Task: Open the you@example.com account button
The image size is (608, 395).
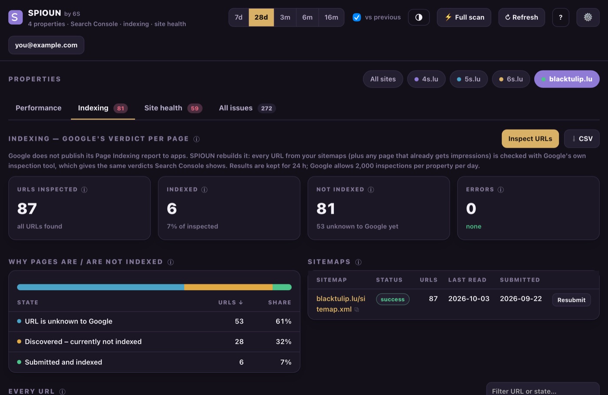Action: [x=46, y=45]
